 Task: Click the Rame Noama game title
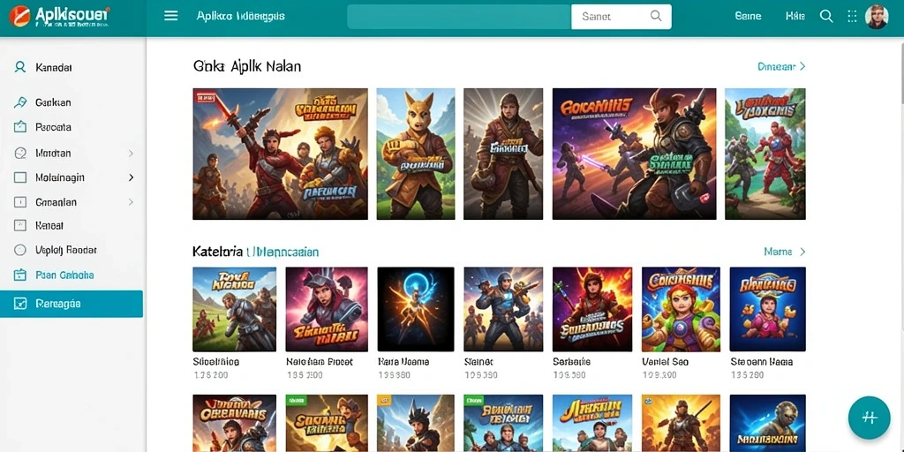(x=403, y=362)
